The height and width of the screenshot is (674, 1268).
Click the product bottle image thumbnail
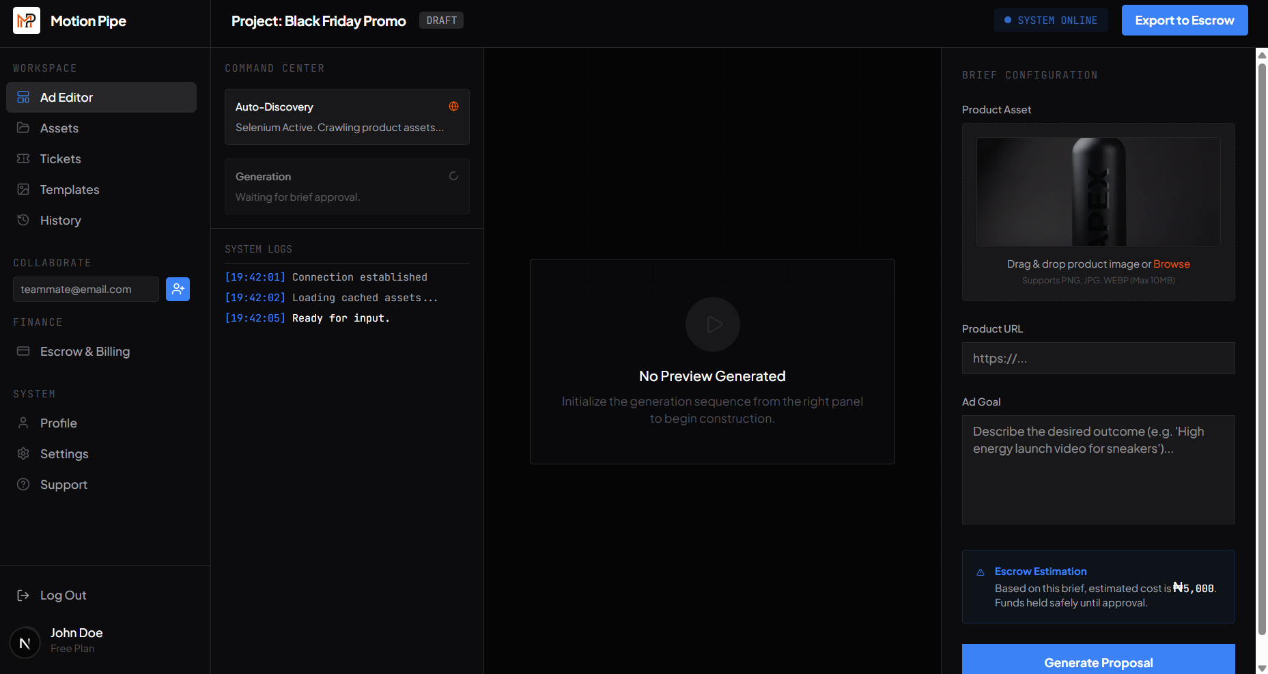(1098, 192)
